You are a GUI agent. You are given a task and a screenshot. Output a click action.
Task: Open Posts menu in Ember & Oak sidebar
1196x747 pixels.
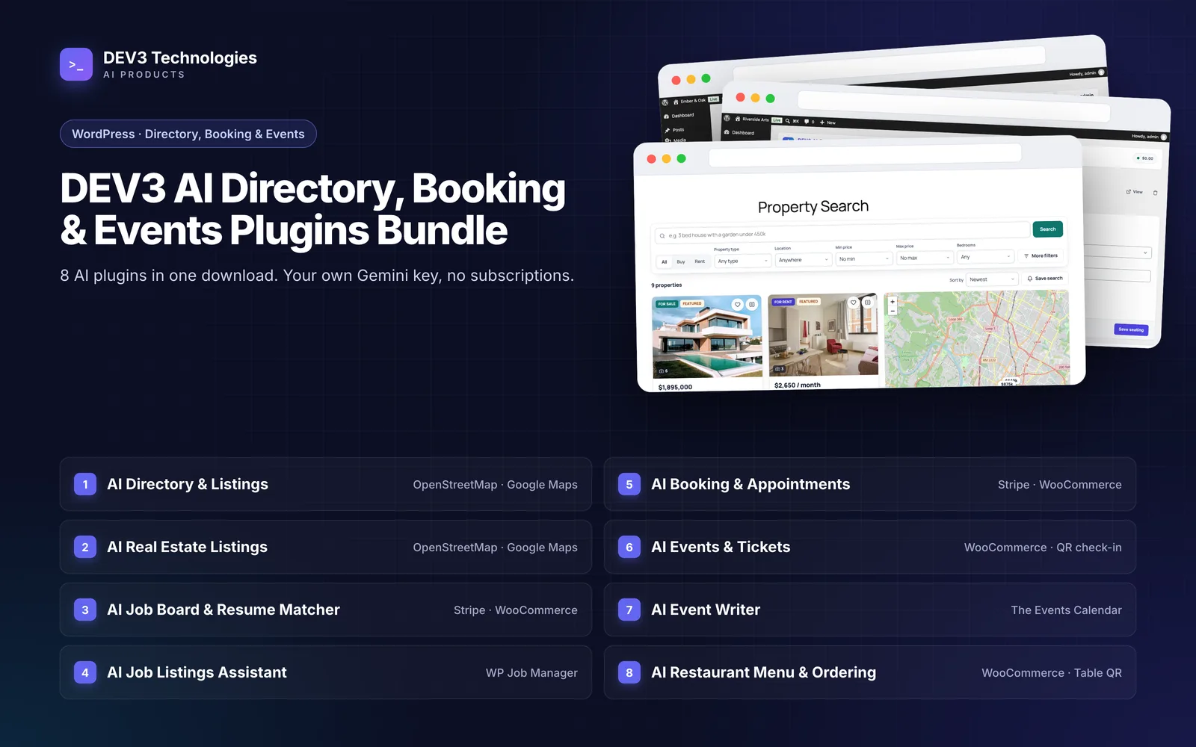[673, 130]
